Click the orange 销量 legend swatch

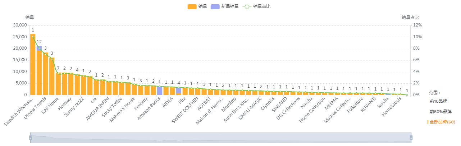(x=192, y=6)
